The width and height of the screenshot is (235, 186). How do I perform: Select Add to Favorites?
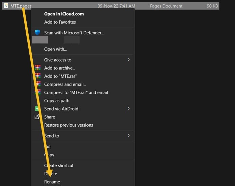pyautogui.click(x=60, y=22)
